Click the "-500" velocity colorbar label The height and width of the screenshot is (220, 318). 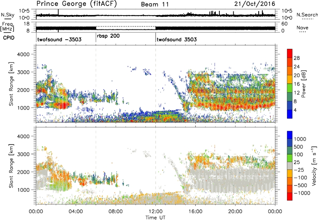pyautogui.click(x=301, y=185)
